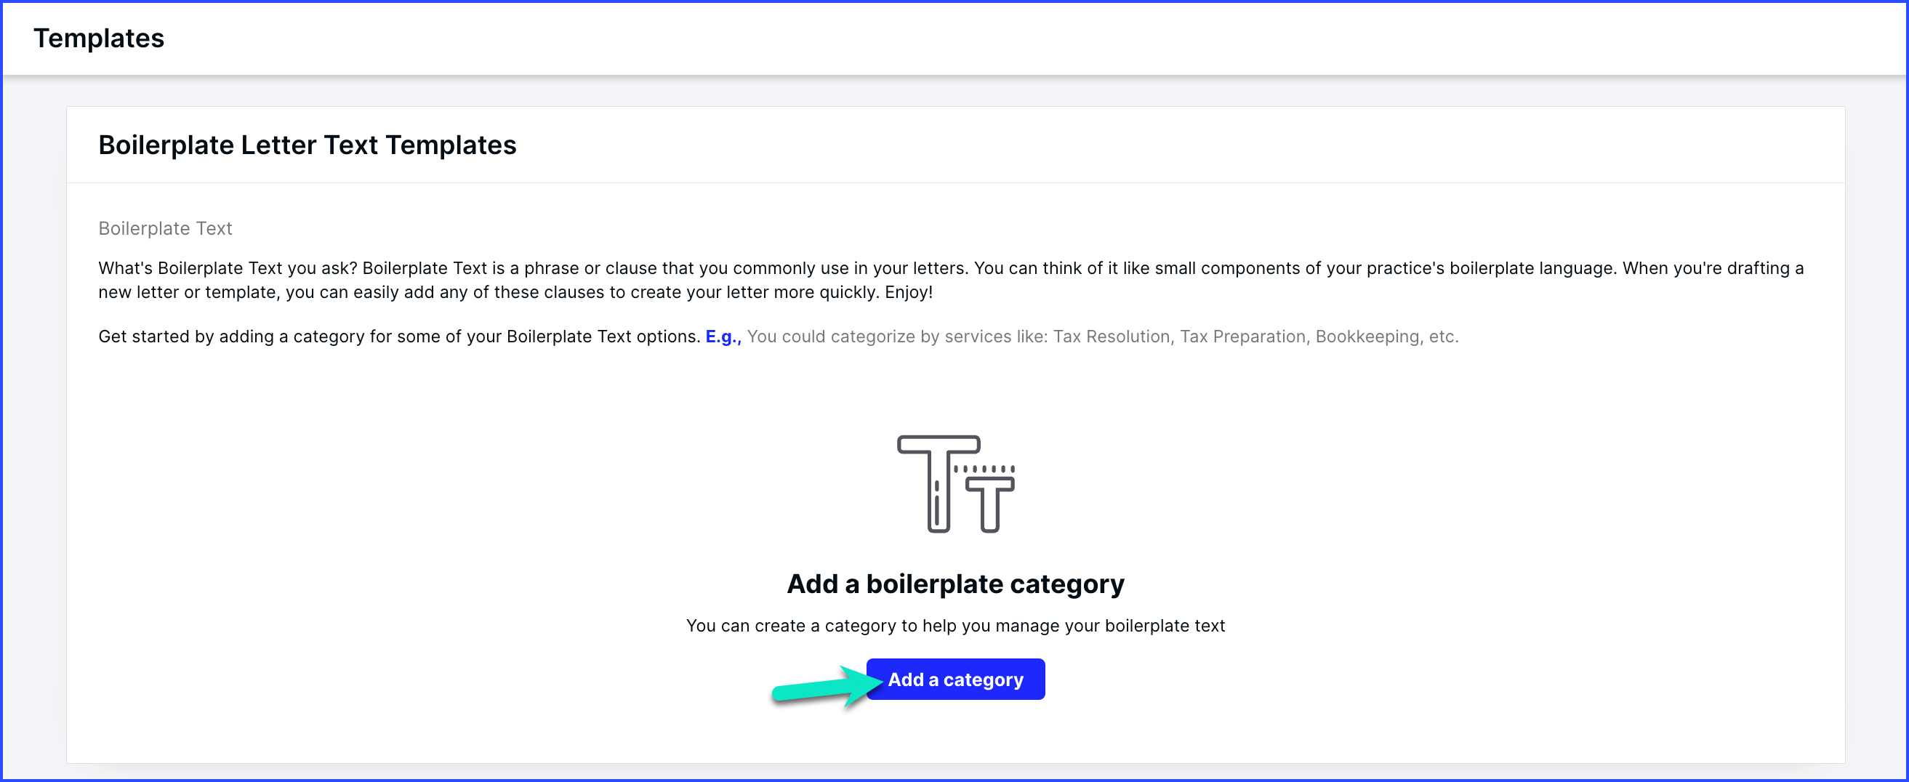Click the dotted line above small T

[984, 469]
